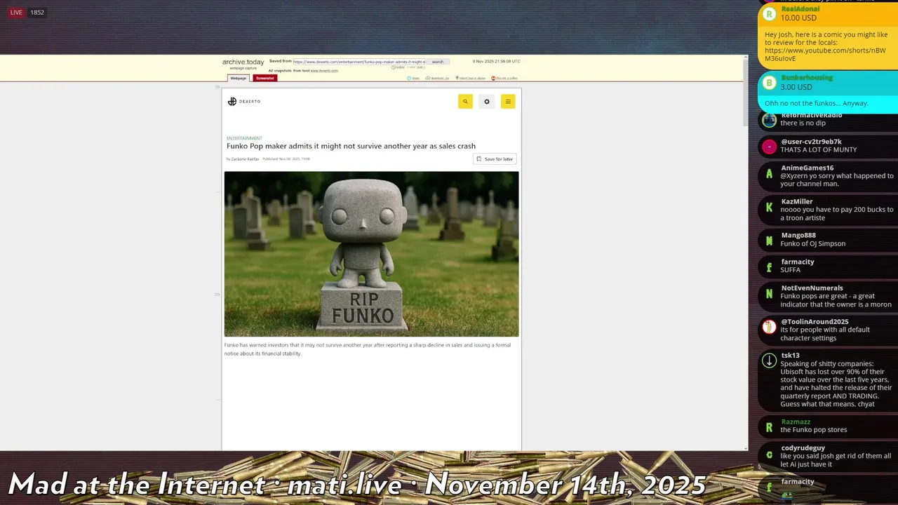The image size is (898, 505).
Task: Click RealAdonai's avatar icon
Action: point(770,14)
